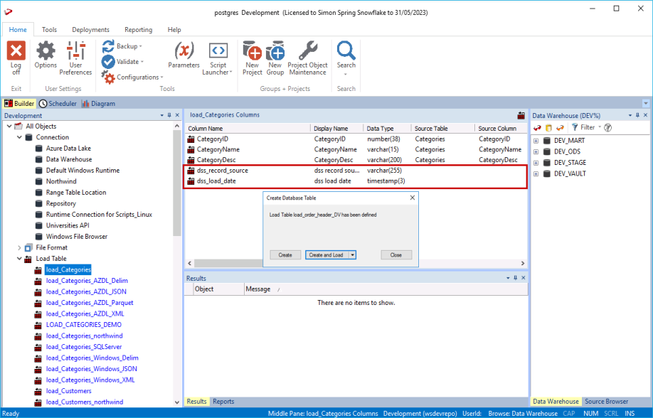Open Validate dropdown arrow
The image size is (653, 418).
tap(142, 62)
